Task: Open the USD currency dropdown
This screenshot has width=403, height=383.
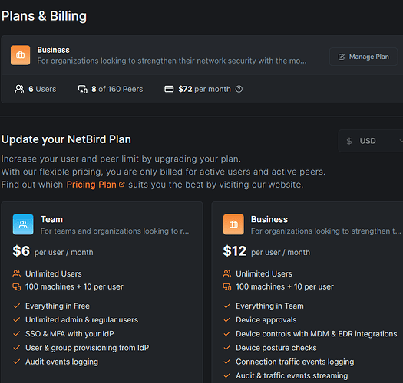Action: pos(371,141)
